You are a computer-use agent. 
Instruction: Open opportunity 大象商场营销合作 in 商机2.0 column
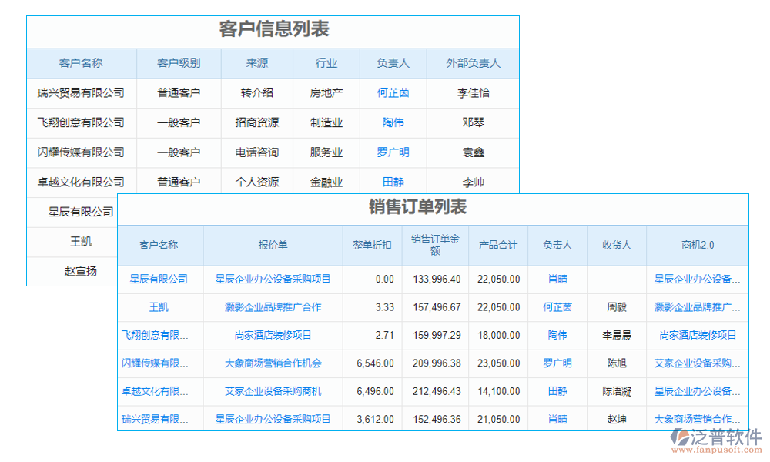click(695, 419)
